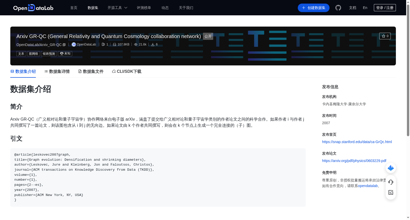Open 关于我们 navigation item

click(186, 8)
